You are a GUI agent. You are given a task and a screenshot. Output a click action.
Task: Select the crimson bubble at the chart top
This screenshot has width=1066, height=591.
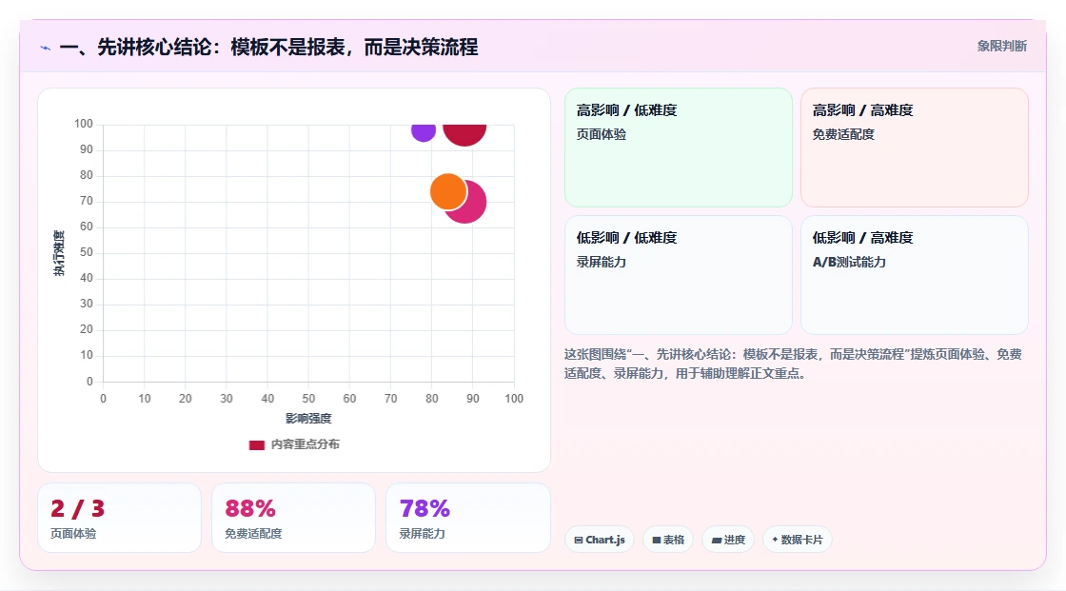[464, 134]
